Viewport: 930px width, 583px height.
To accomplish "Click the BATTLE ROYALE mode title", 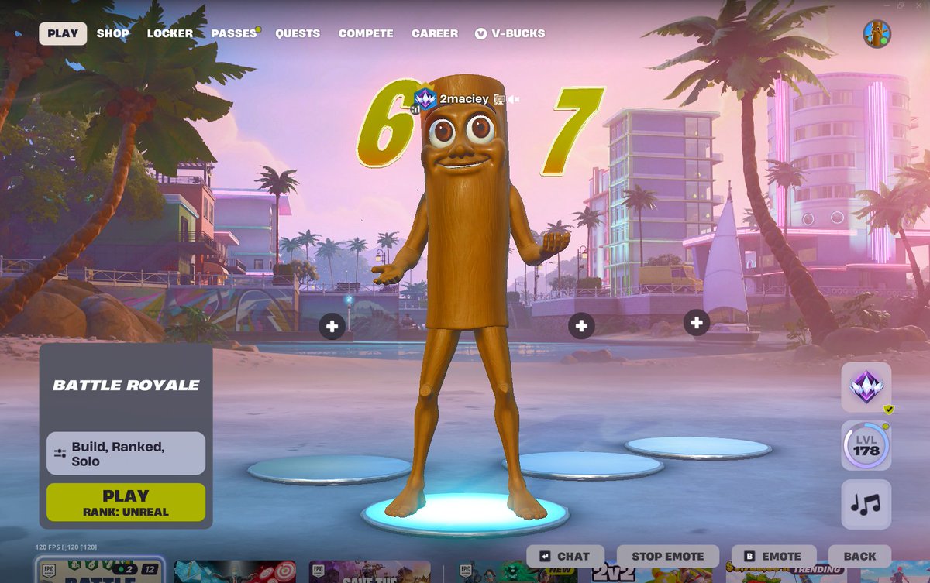I will [126, 385].
